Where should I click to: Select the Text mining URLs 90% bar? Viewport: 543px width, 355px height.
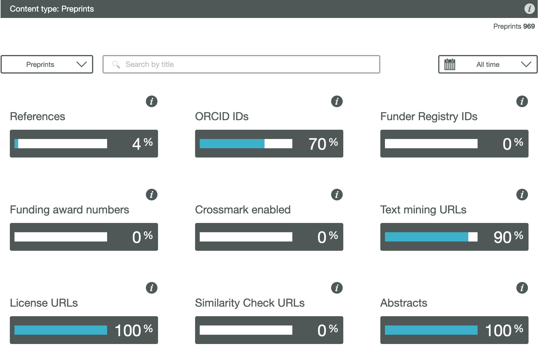tap(431, 237)
